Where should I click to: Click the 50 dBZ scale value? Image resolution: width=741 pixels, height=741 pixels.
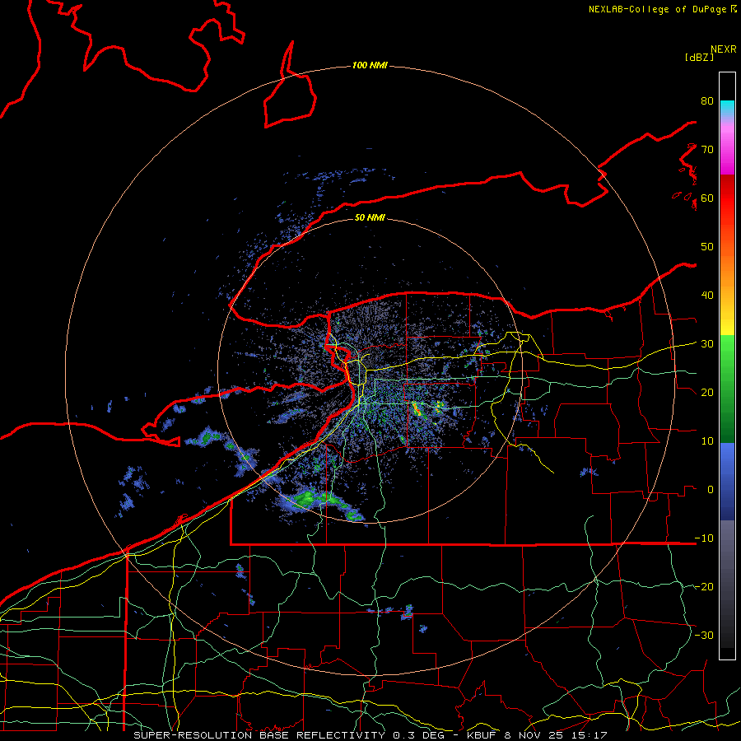tap(707, 247)
